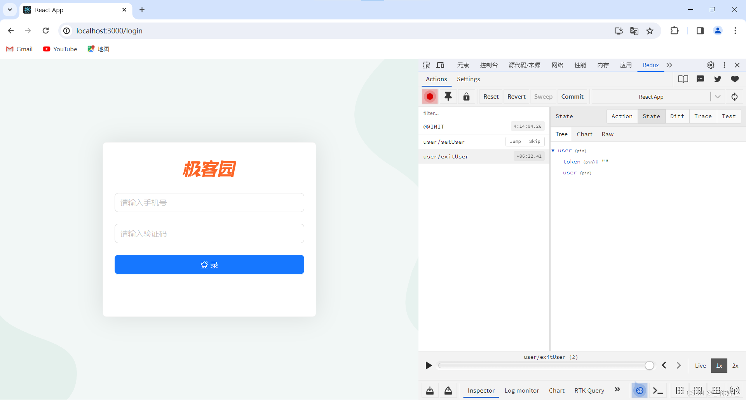Expand hidden DevTools tabs with double chevron
746x400 pixels.
[669, 65]
